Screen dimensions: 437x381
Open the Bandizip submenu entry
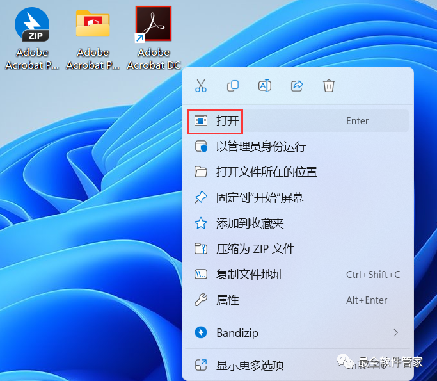tap(298, 333)
